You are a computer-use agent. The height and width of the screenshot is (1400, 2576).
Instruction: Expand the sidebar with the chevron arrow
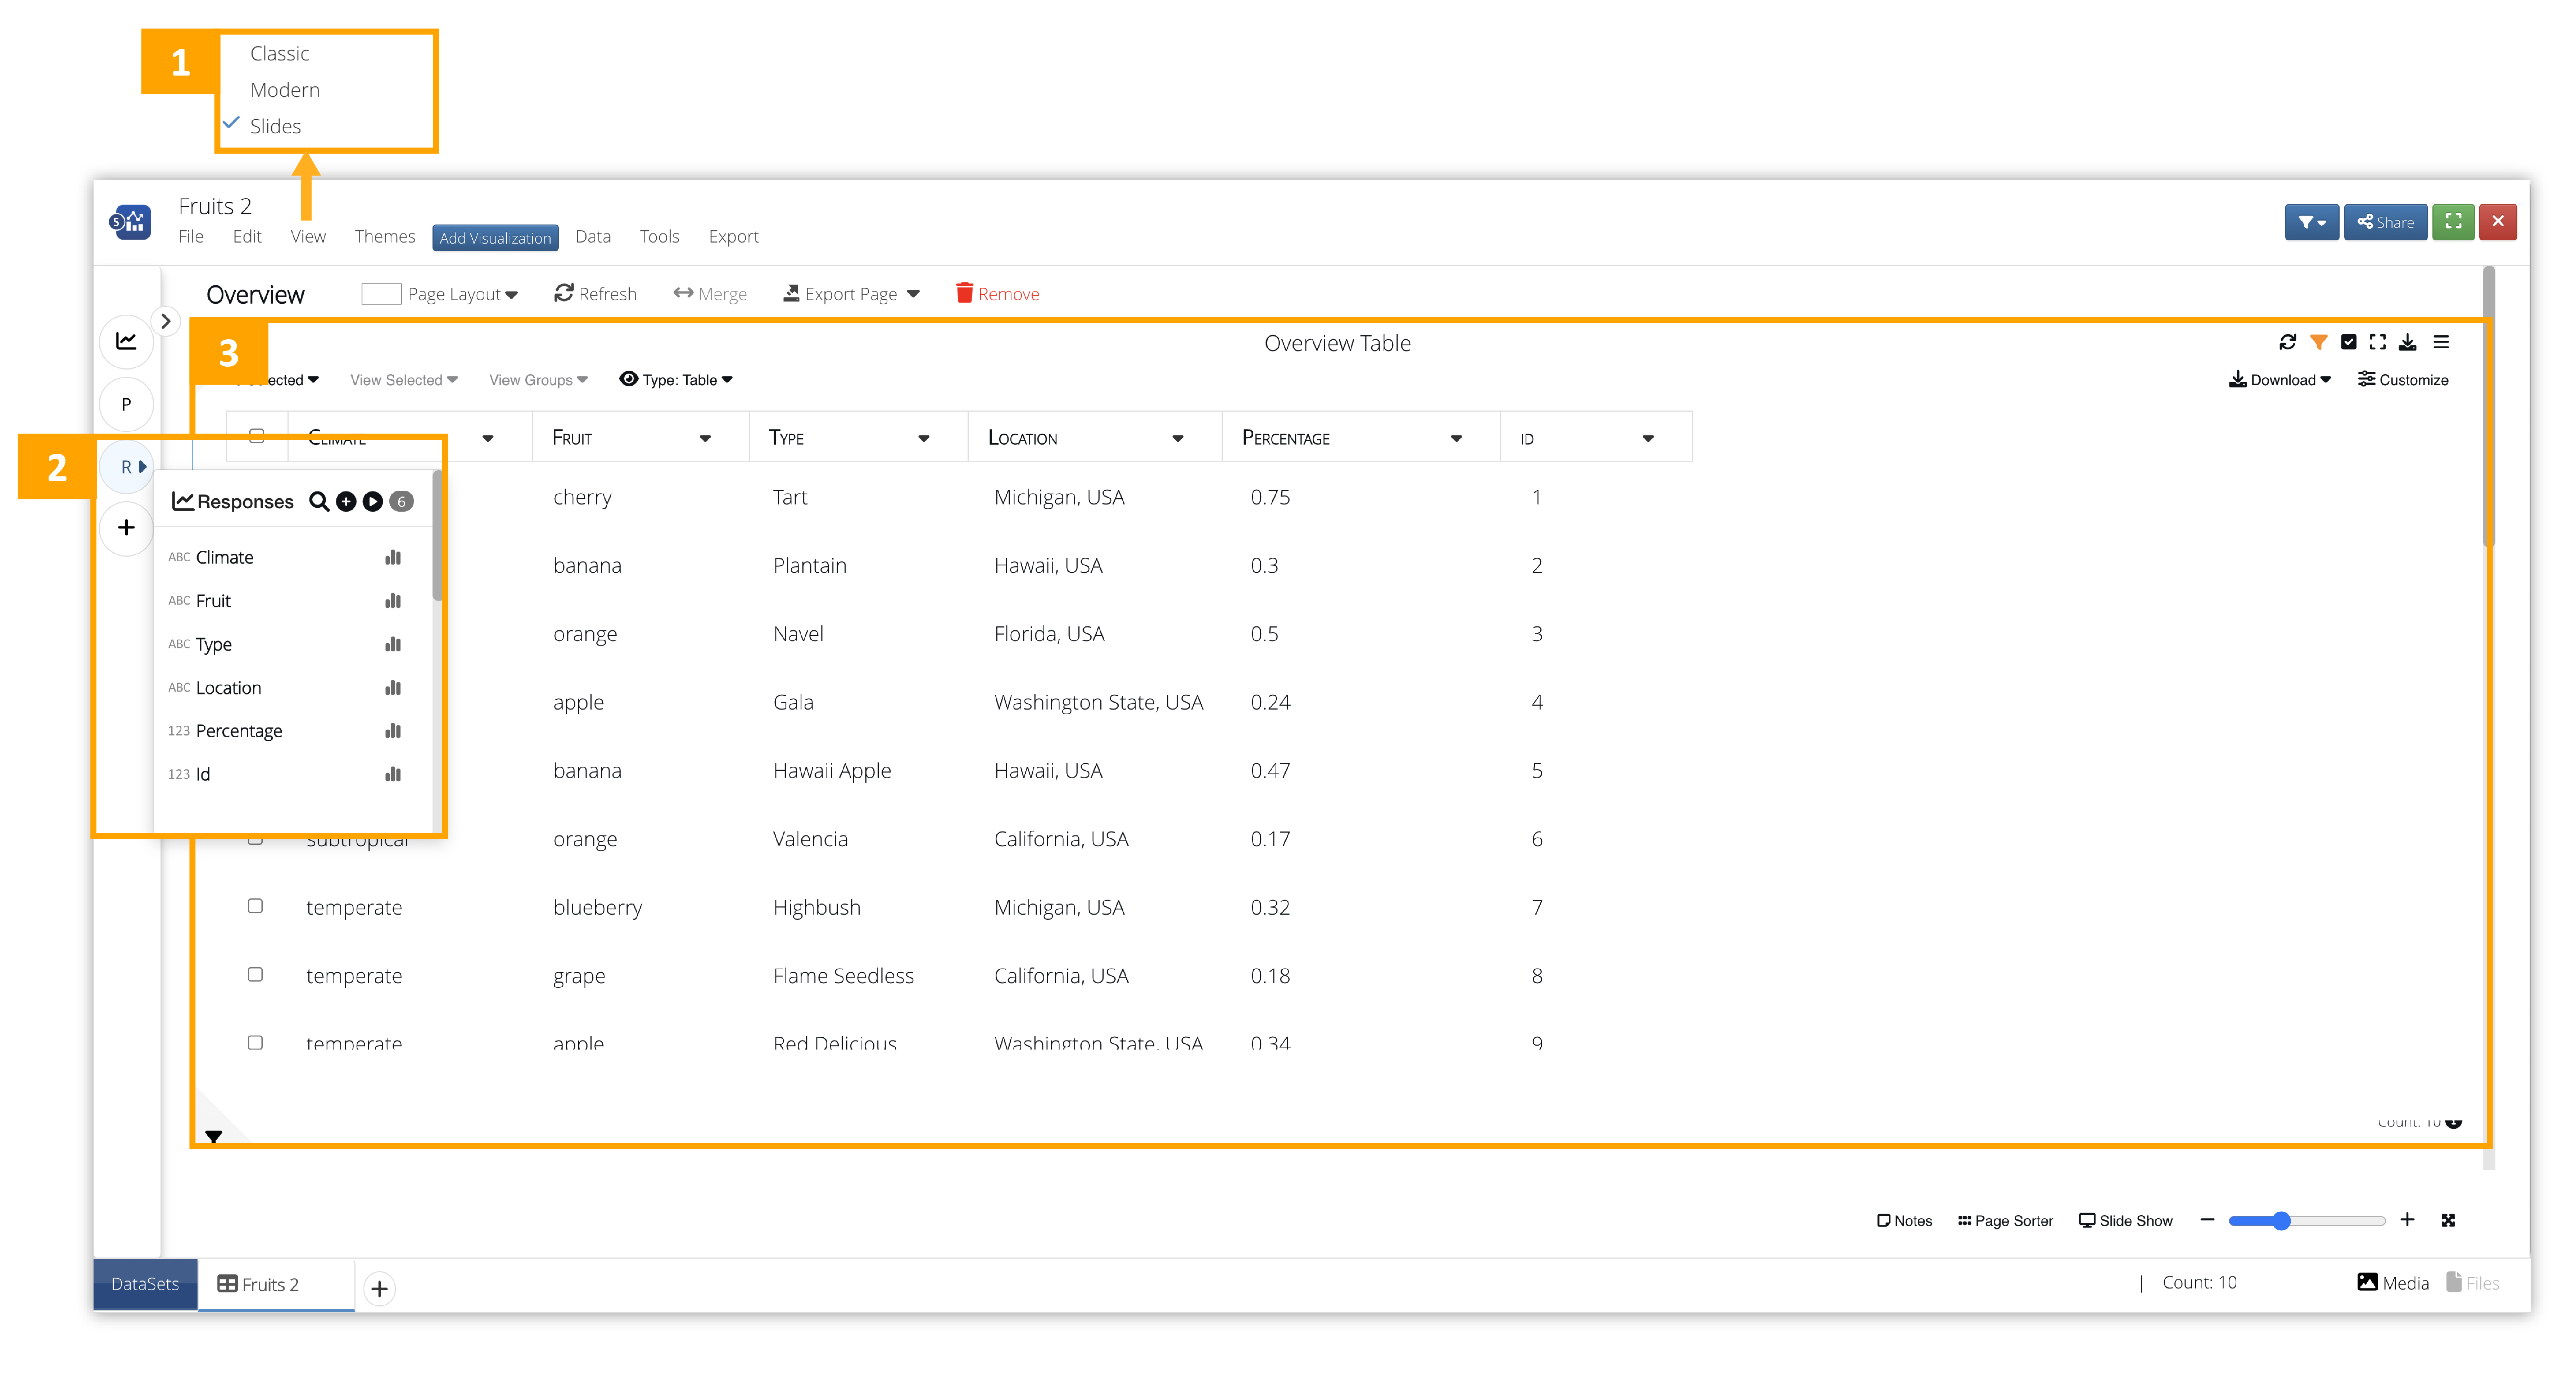tap(166, 321)
